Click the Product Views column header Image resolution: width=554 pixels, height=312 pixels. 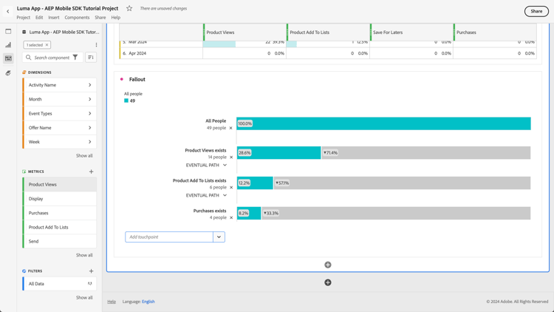(244, 33)
